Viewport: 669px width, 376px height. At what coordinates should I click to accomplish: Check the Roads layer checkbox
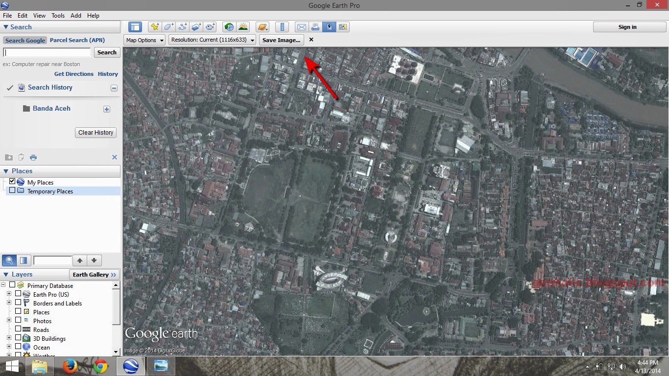pos(19,329)
